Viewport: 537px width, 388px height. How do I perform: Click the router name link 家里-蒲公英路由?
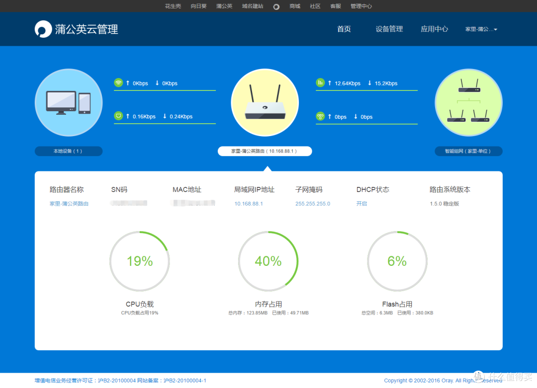[69, 204]
